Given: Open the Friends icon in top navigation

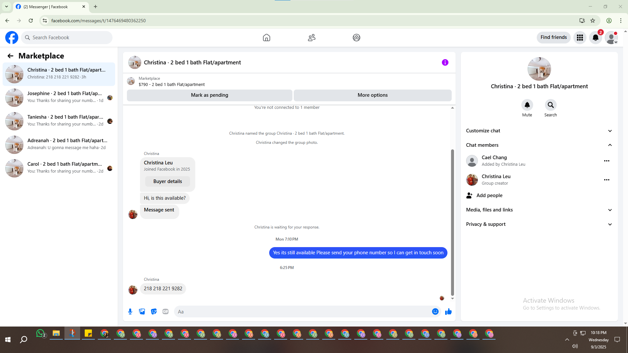Looking at the screenshot, I should click(x=312, y=38).
